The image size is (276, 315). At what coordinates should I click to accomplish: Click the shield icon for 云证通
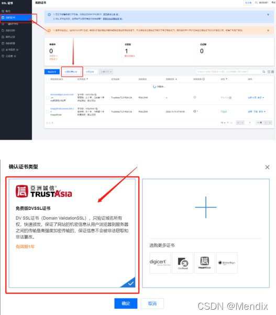[3, 56]
